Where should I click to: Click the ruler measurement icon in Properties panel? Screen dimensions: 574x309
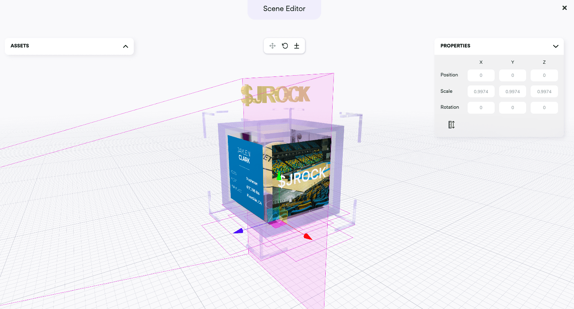pyautogui.click(x=451, y=124)
